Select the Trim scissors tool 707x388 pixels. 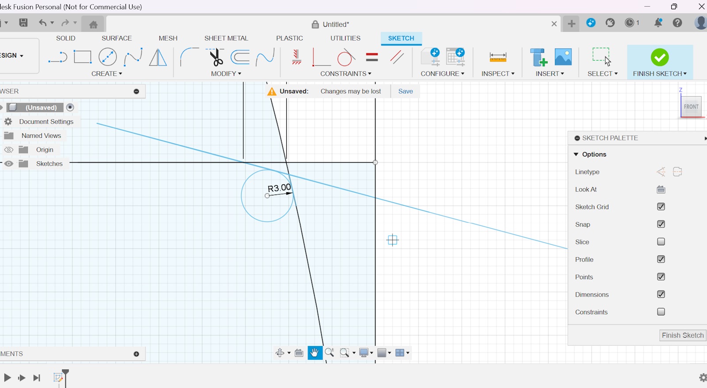pyautogui.click(x=216, y=57)
